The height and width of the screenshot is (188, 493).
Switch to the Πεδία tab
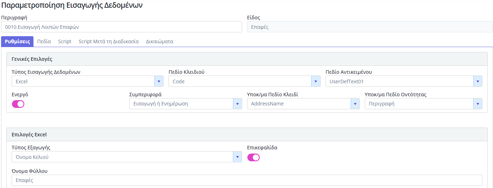click(44, 41)
